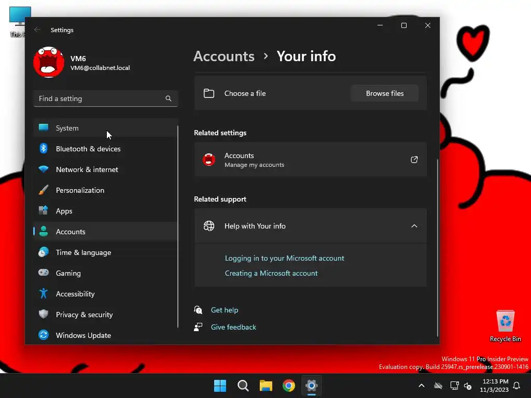Click the Get help link
This screenshot has height=398, width=531.
(225, 310)
